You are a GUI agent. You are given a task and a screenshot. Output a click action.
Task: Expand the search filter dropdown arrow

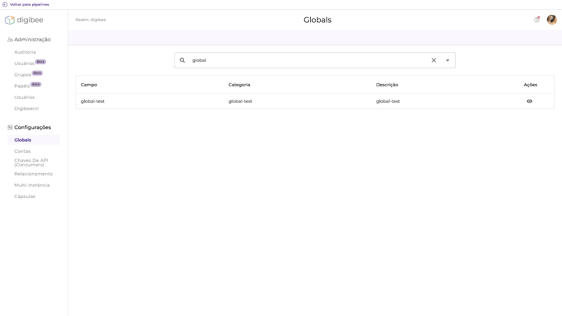point(447,60)
